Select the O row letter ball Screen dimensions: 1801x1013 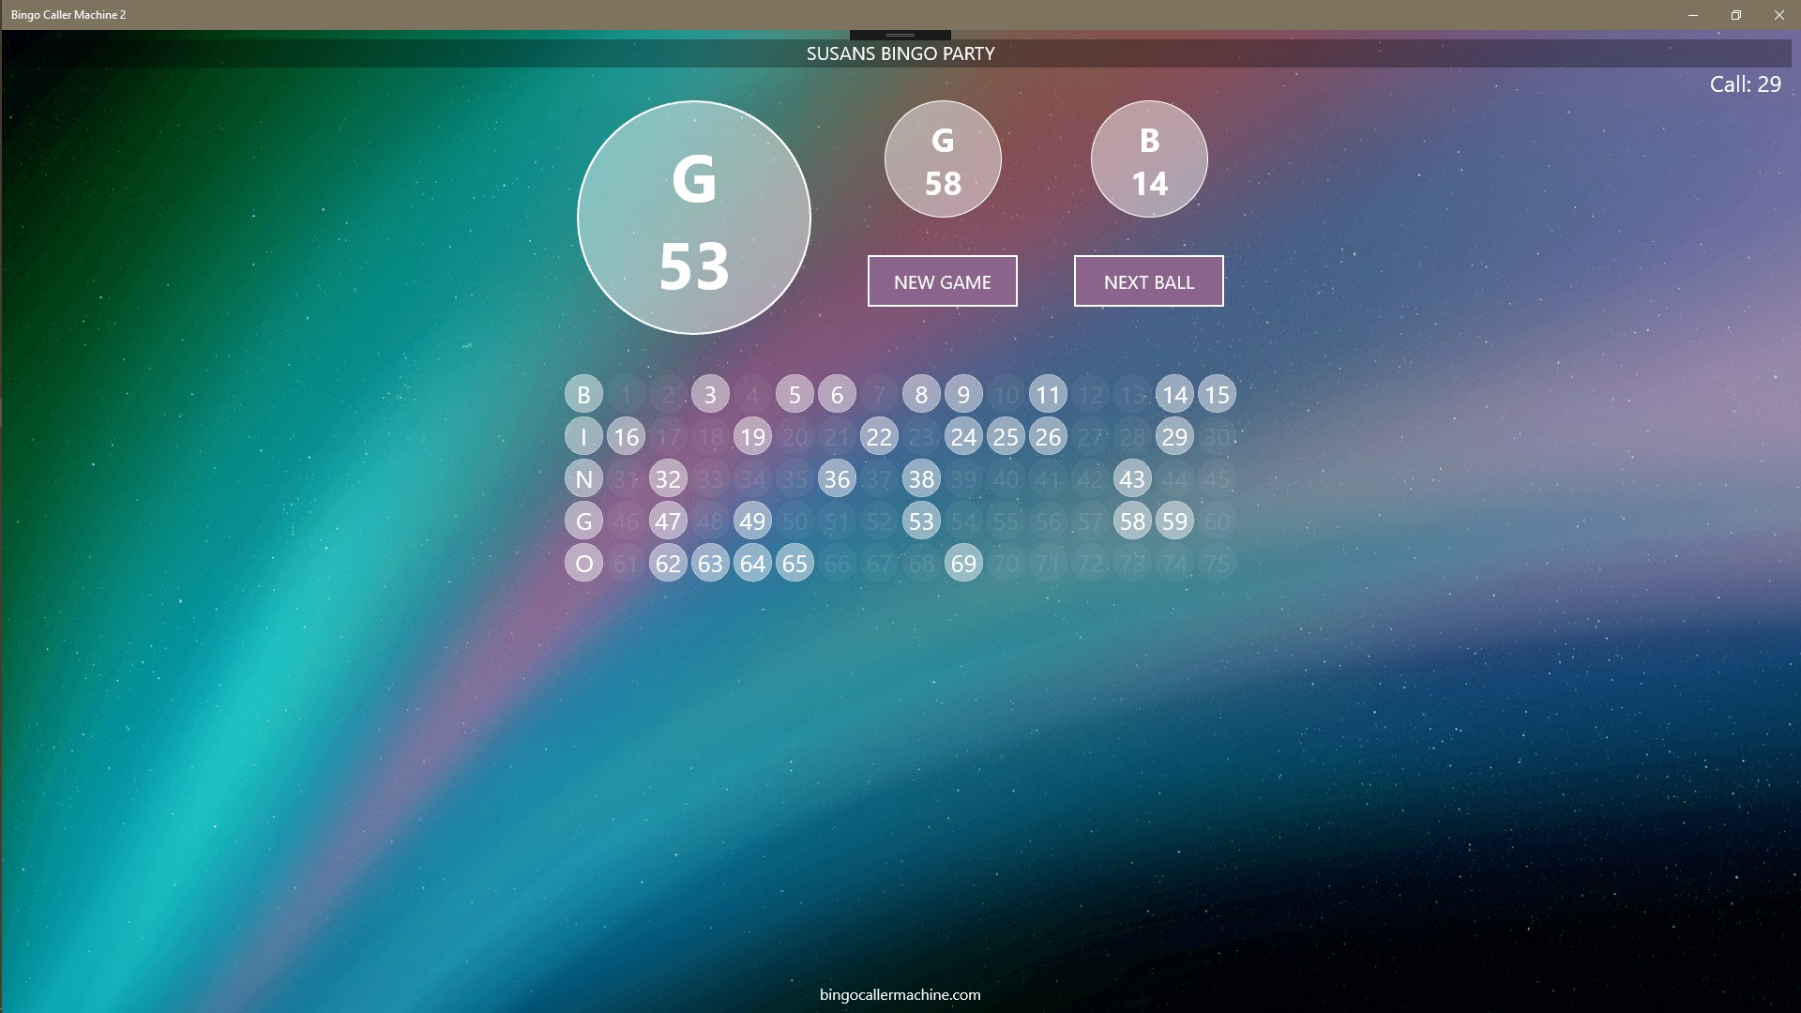583,564
